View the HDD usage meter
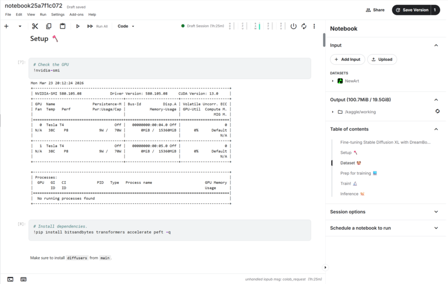Viewport: 448px width, 284px height. pos(231,26)
